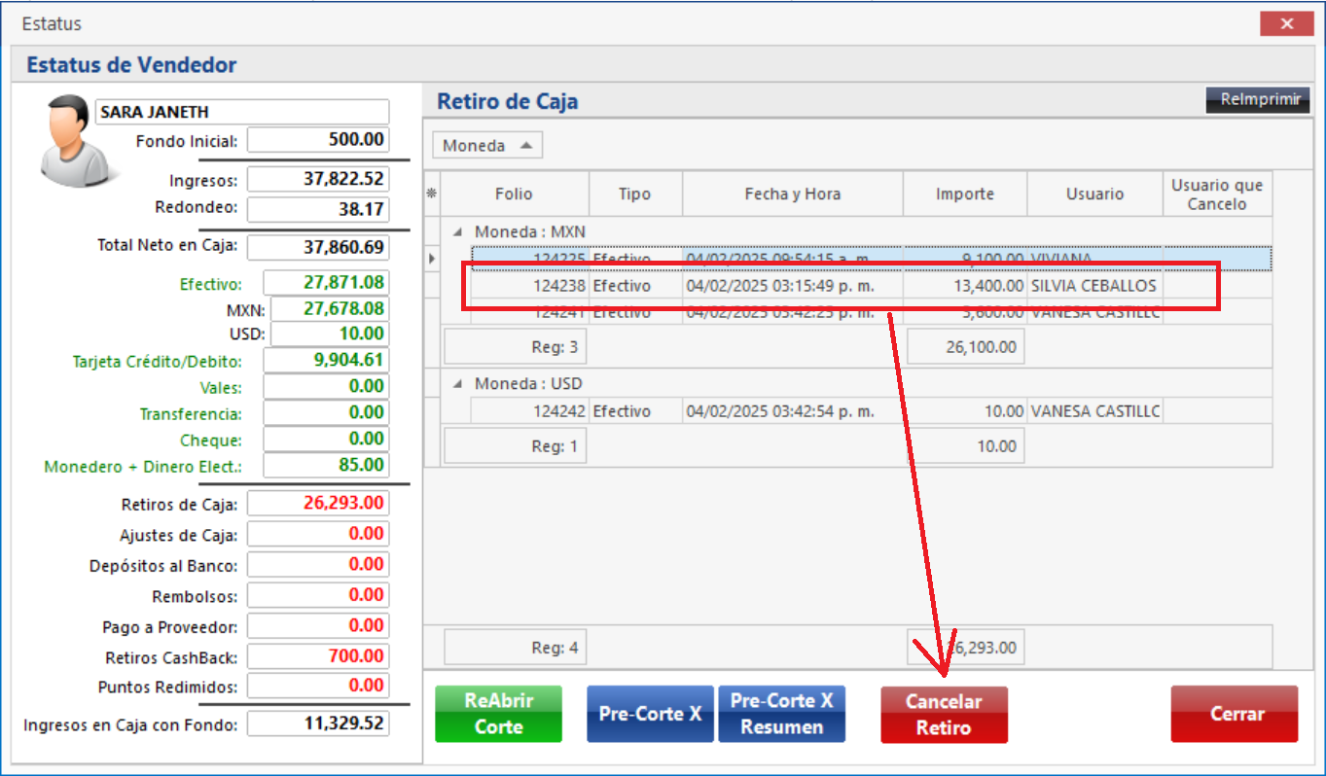Collapse the Moneda : USD group
1326x776 pixels.
coord(457,384)
